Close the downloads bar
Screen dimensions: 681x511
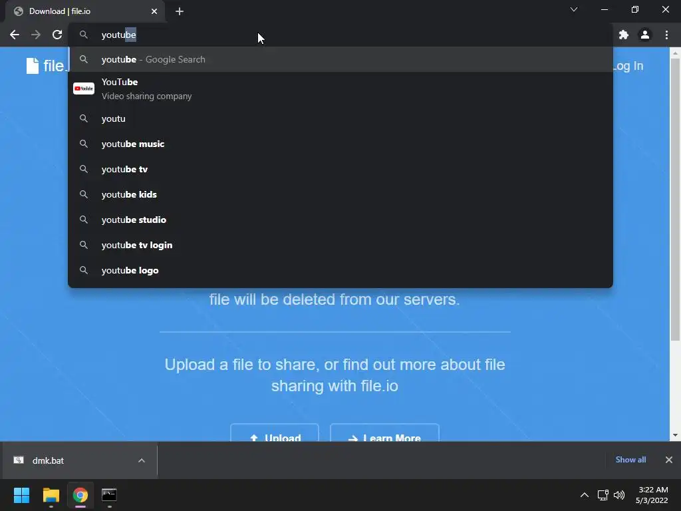[669, 460]
